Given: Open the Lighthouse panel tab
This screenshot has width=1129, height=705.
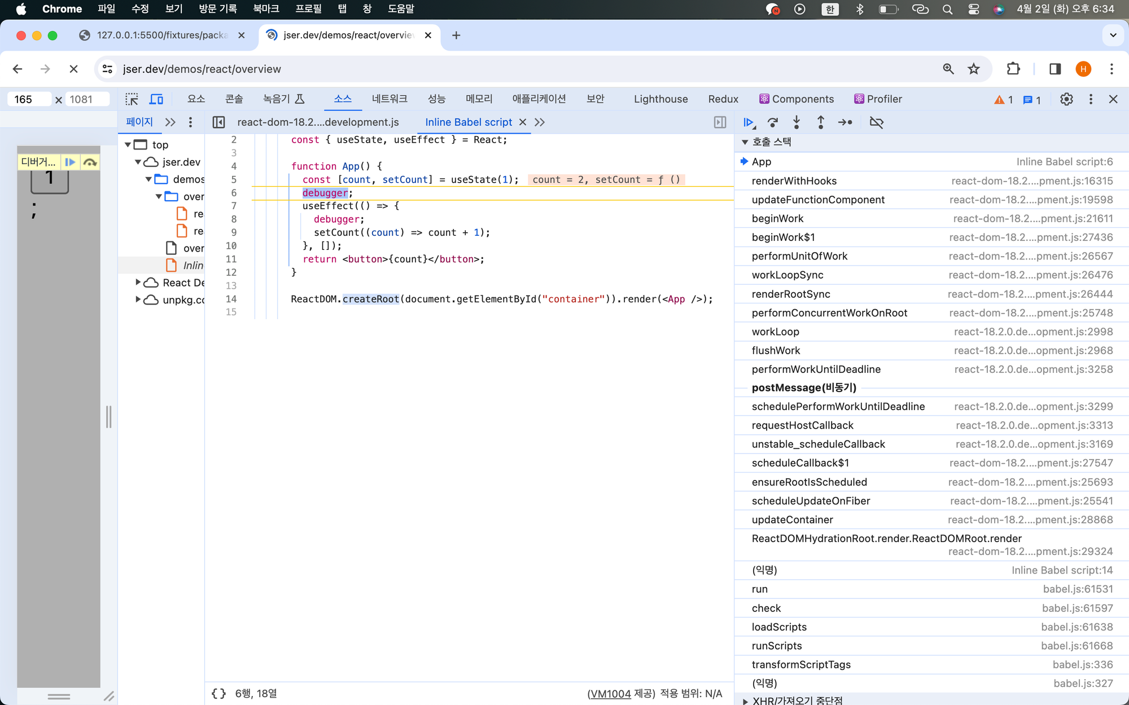Looking at the screenshot, I should point(660,99).
